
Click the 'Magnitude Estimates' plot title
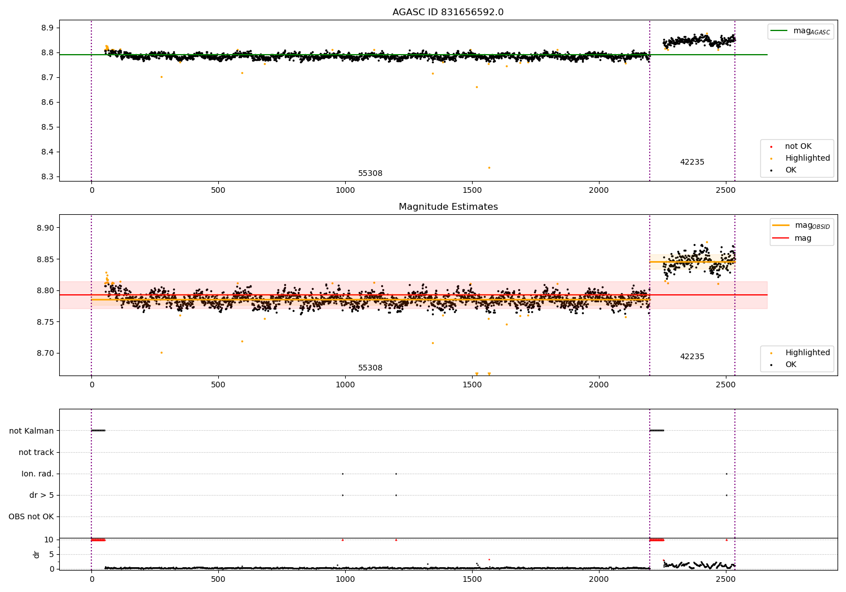pyautogui.click(x=448, y=207)
